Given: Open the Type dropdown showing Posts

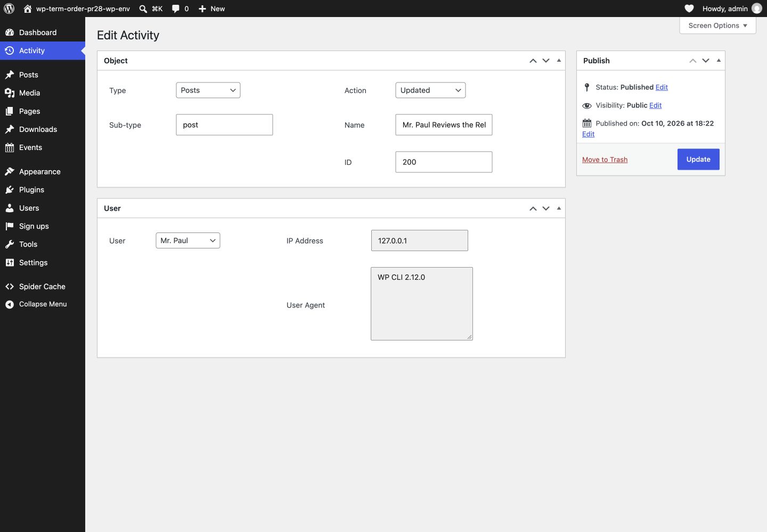Looking at the screenshot, I should coord(208,90).
